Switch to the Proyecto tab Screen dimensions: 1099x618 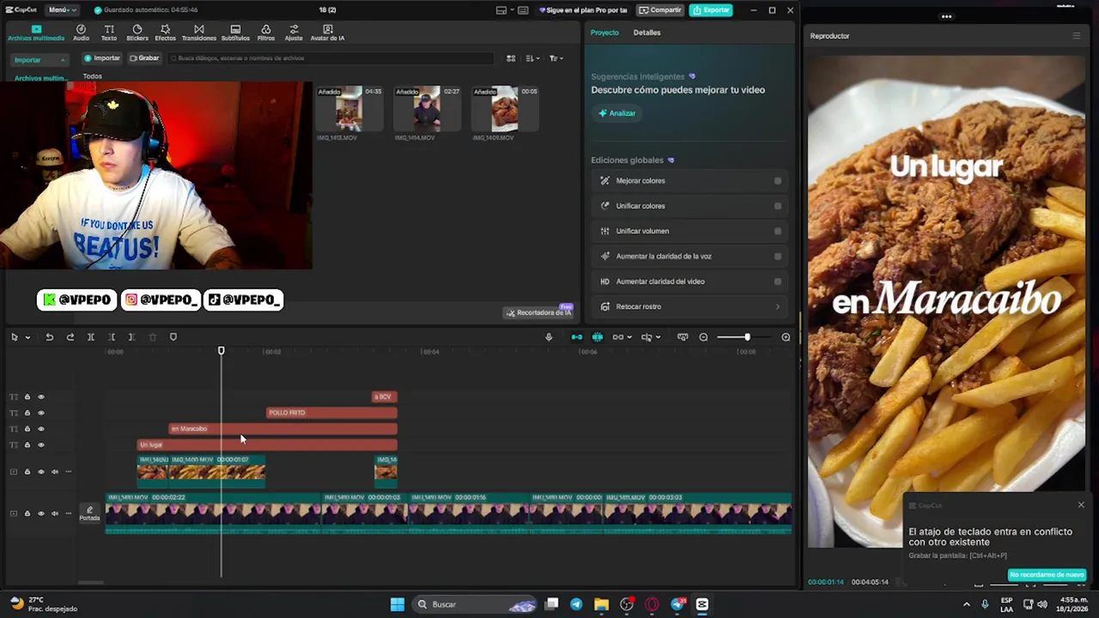point(604,33)
